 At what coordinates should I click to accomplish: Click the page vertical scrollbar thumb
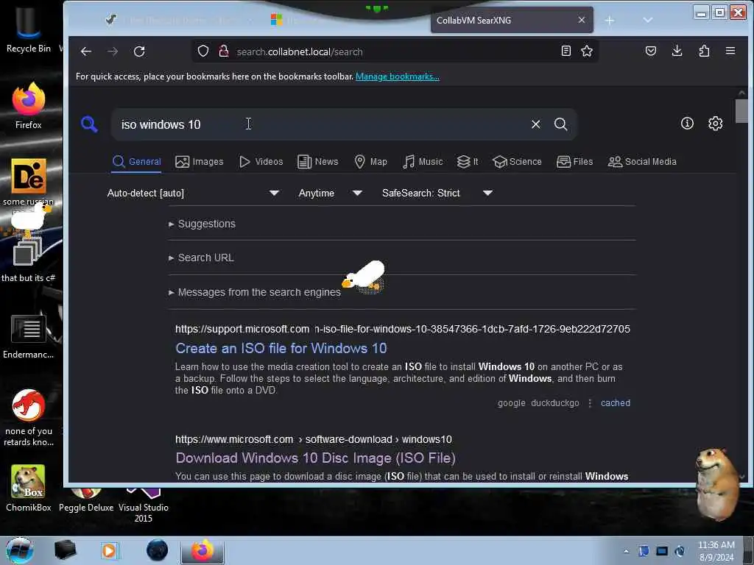pyautogui.click(x=741, y=111)
